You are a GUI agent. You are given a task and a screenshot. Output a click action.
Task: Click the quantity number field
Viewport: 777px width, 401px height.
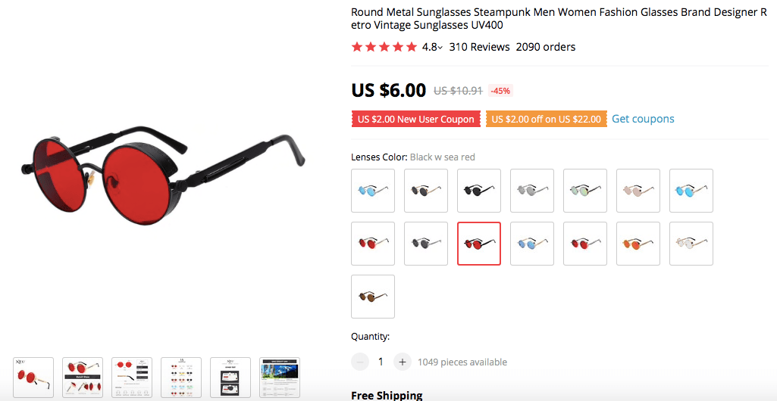click(x=381, y=362)
